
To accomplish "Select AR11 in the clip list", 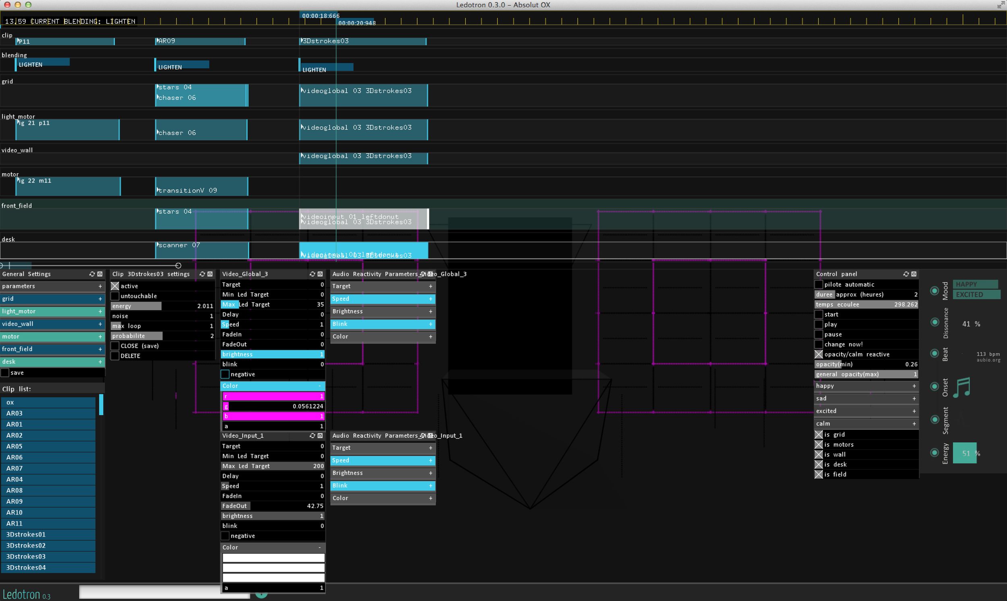I will [48, 524].
